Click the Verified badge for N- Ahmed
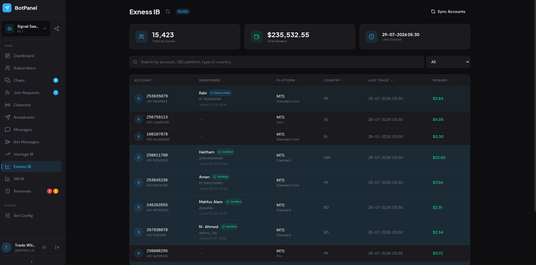 (229, 227)
